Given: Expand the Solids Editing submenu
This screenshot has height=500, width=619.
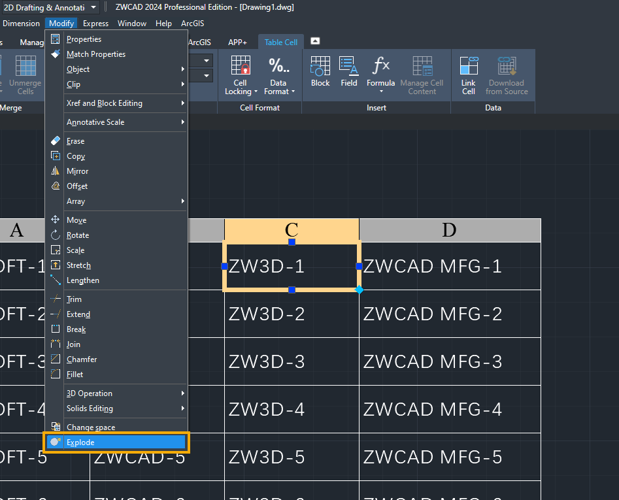Looking at the screenshot, I should pos(125,408).
